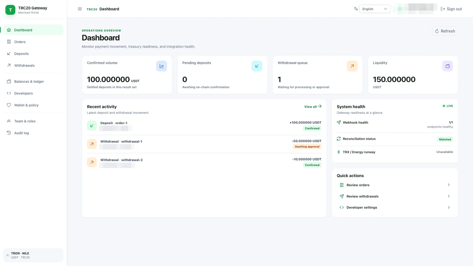The height and width of the screenshot is (266, 473).
Task: Click the green T gateway logo
Action: 10,10
